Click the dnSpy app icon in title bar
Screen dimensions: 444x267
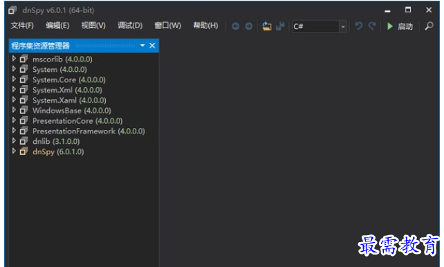[x=12, y=10]
